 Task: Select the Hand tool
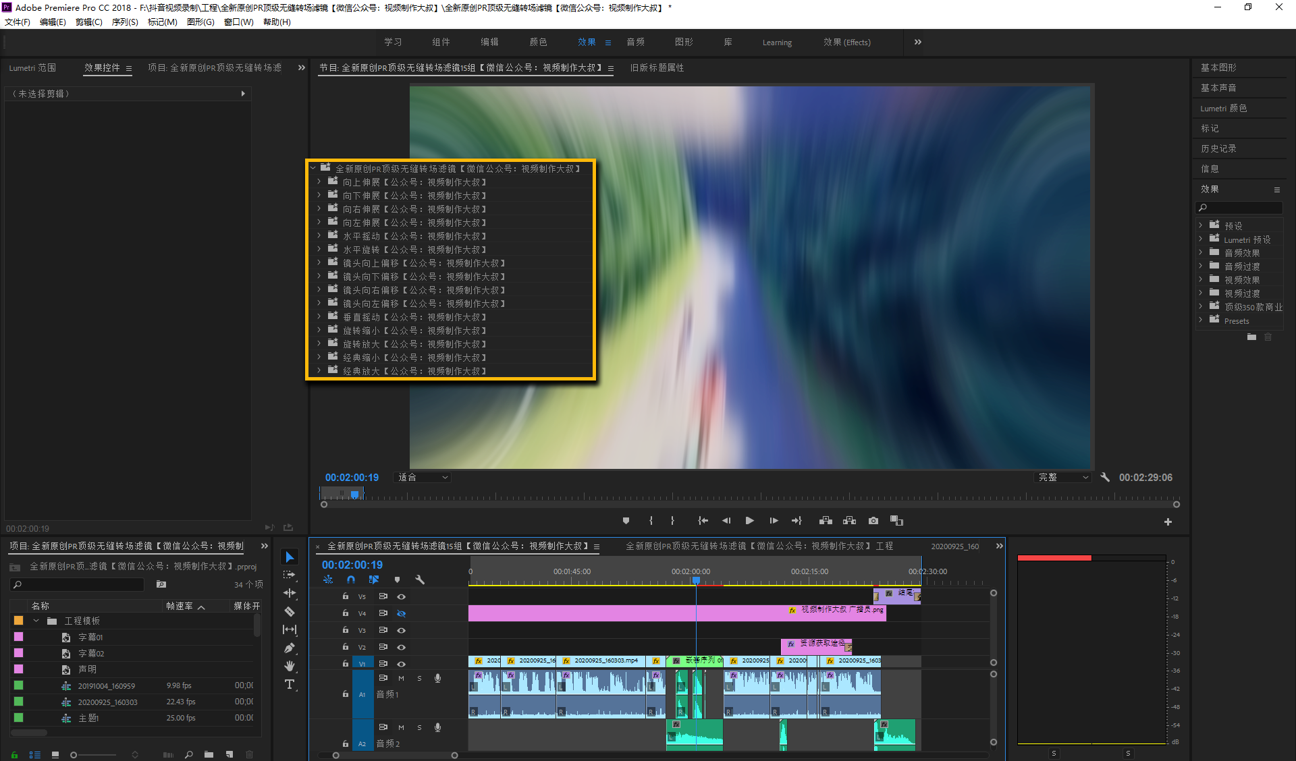[x=290, y=666]
